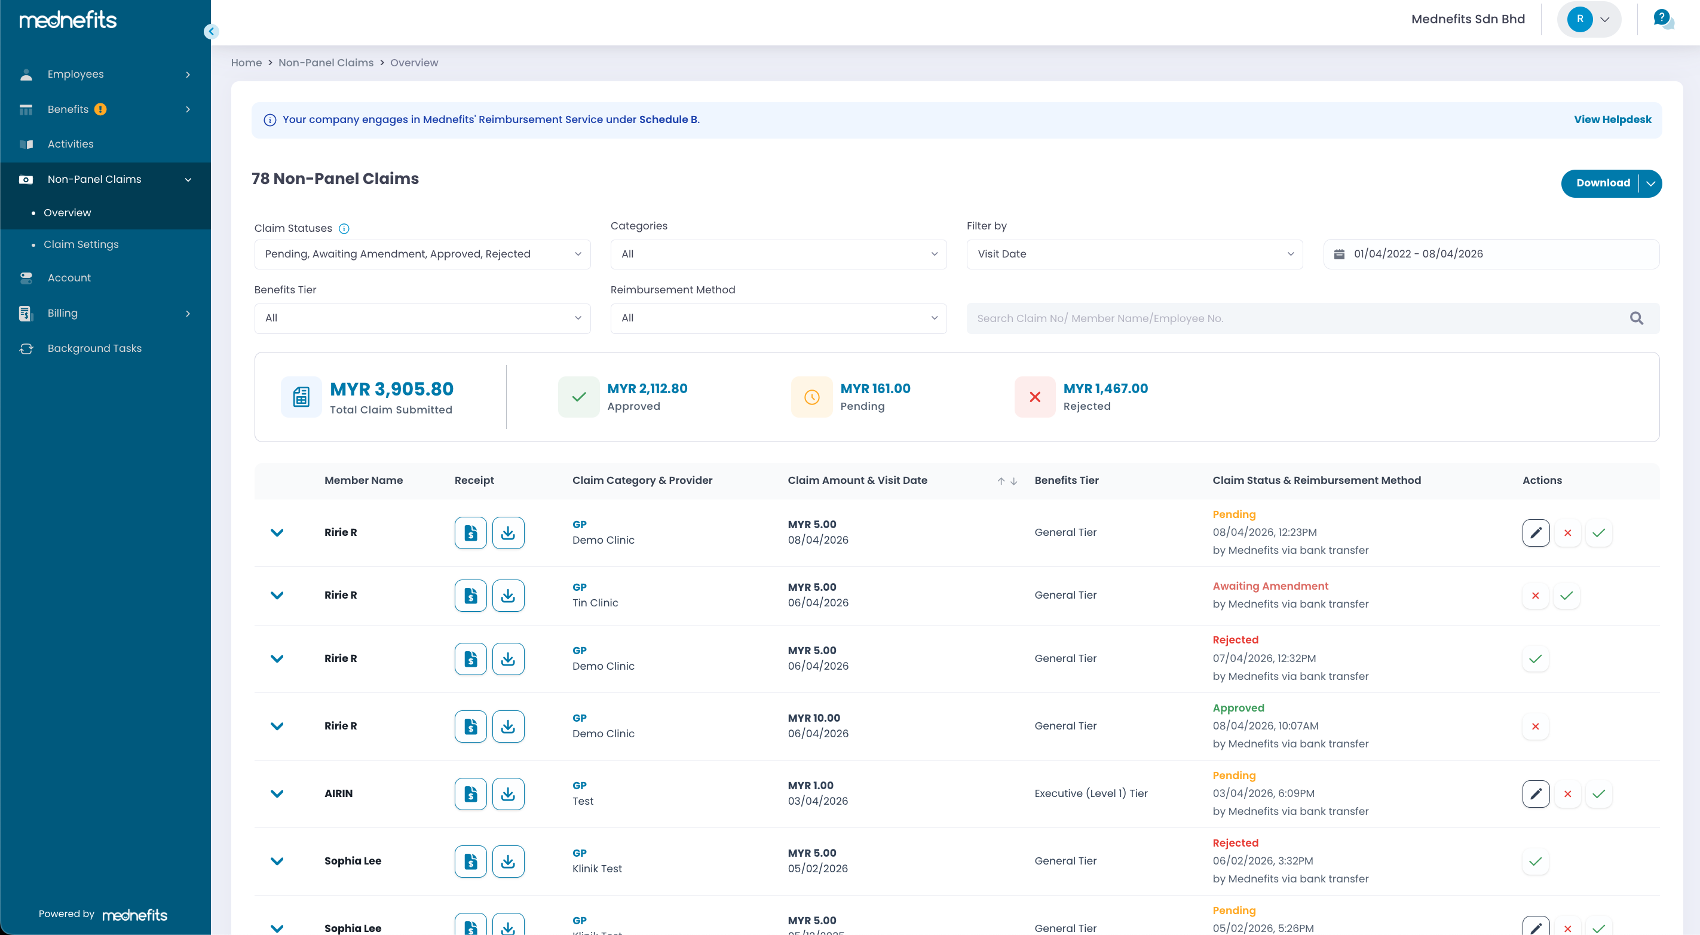1700x935 pixels.
Task: Approve AIRIN's pending claim with green checkmark
Action: click(1598, 794)
